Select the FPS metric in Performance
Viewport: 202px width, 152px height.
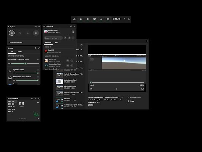[12, 112]
